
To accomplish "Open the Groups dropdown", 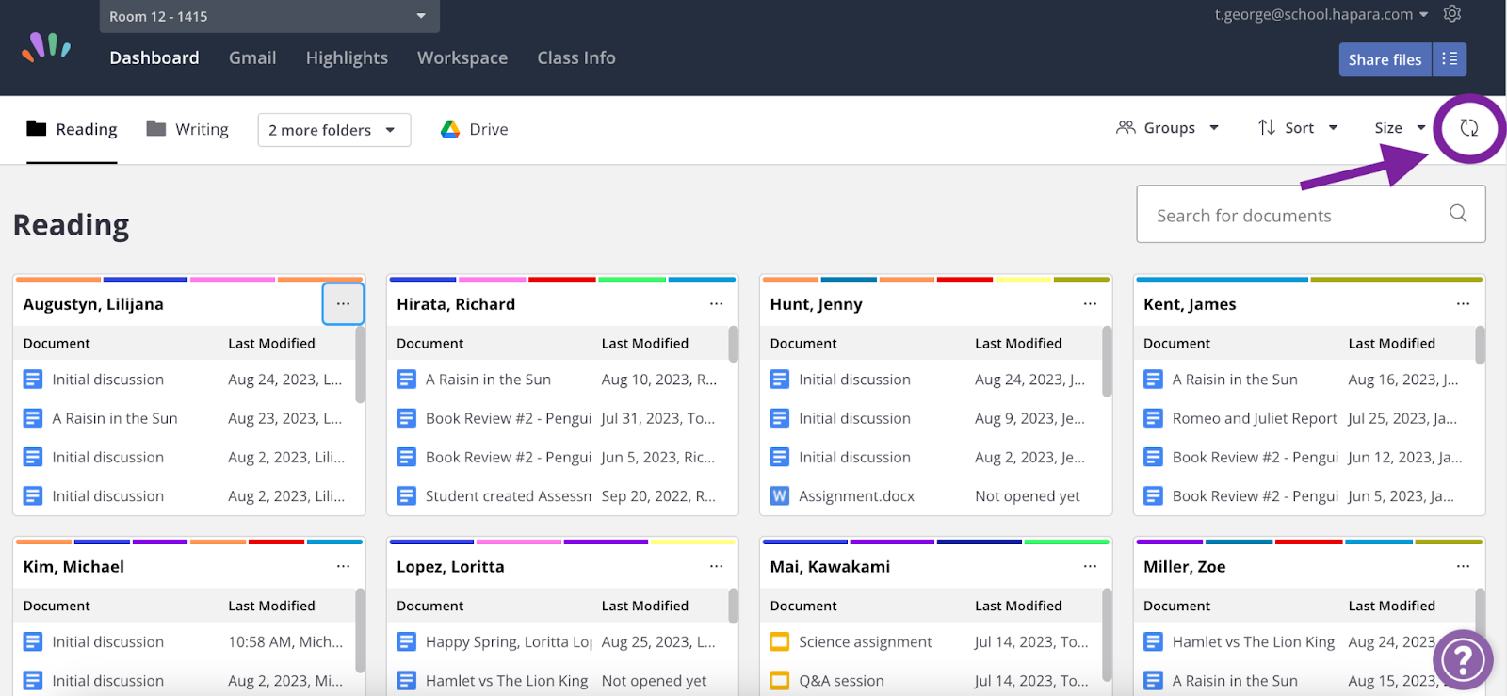I will pos(1168,128).
